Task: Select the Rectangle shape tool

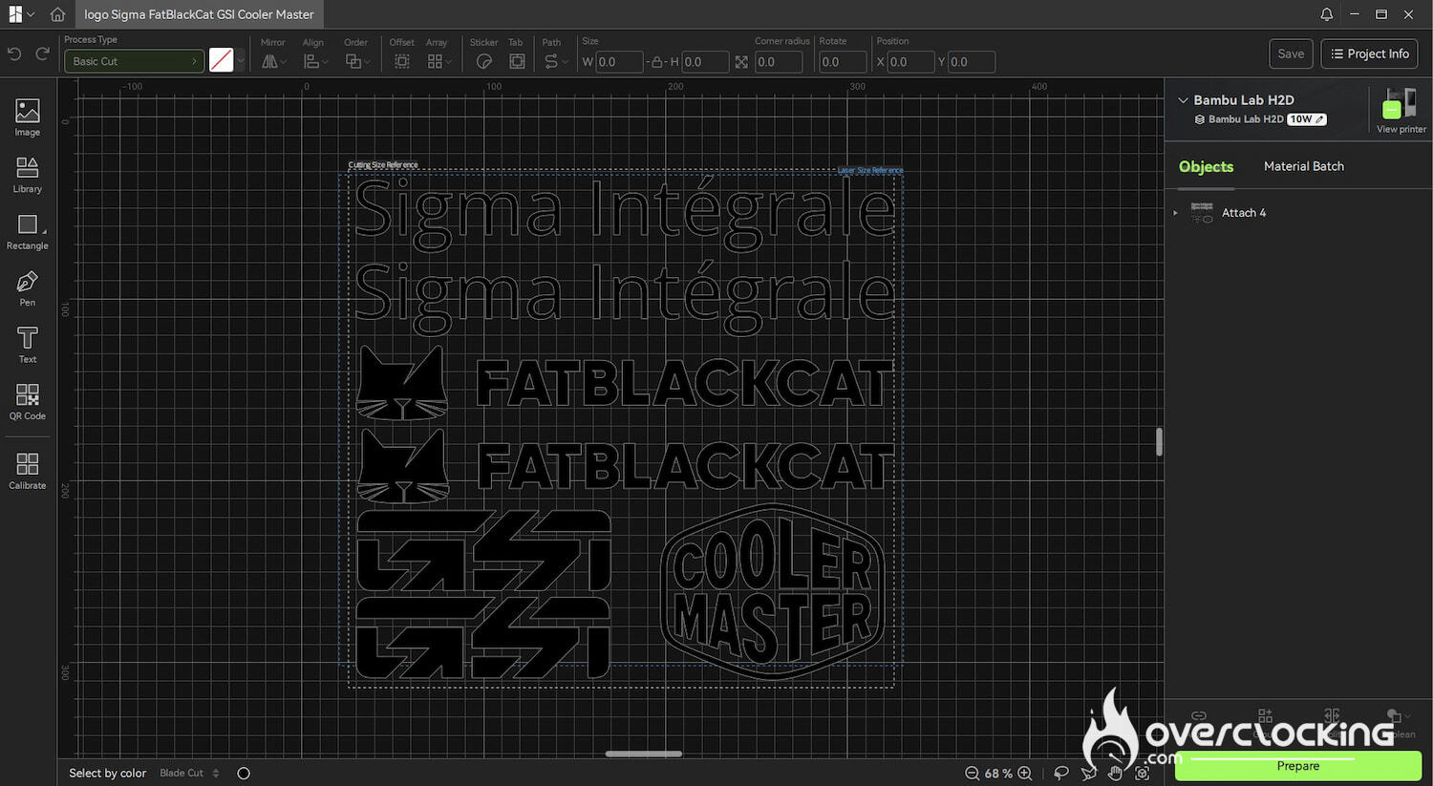Action: point(28,232)
